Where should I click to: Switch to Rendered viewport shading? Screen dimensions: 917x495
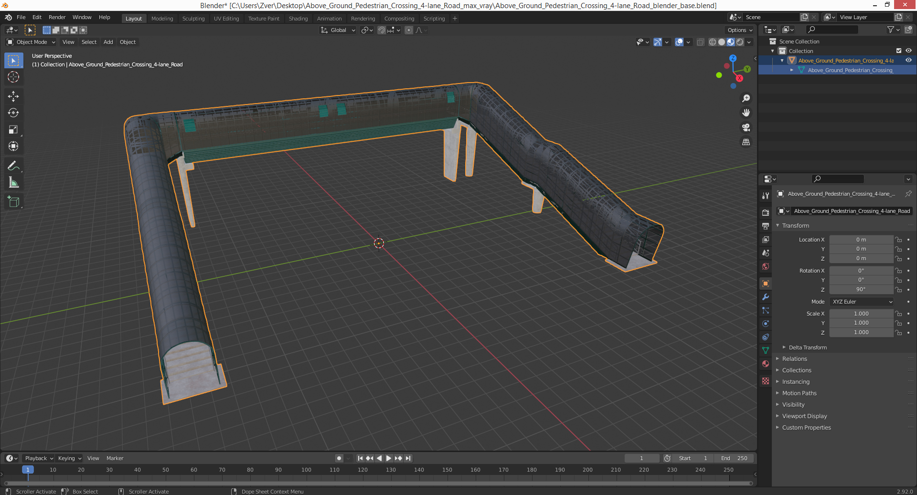coord(740,42)
